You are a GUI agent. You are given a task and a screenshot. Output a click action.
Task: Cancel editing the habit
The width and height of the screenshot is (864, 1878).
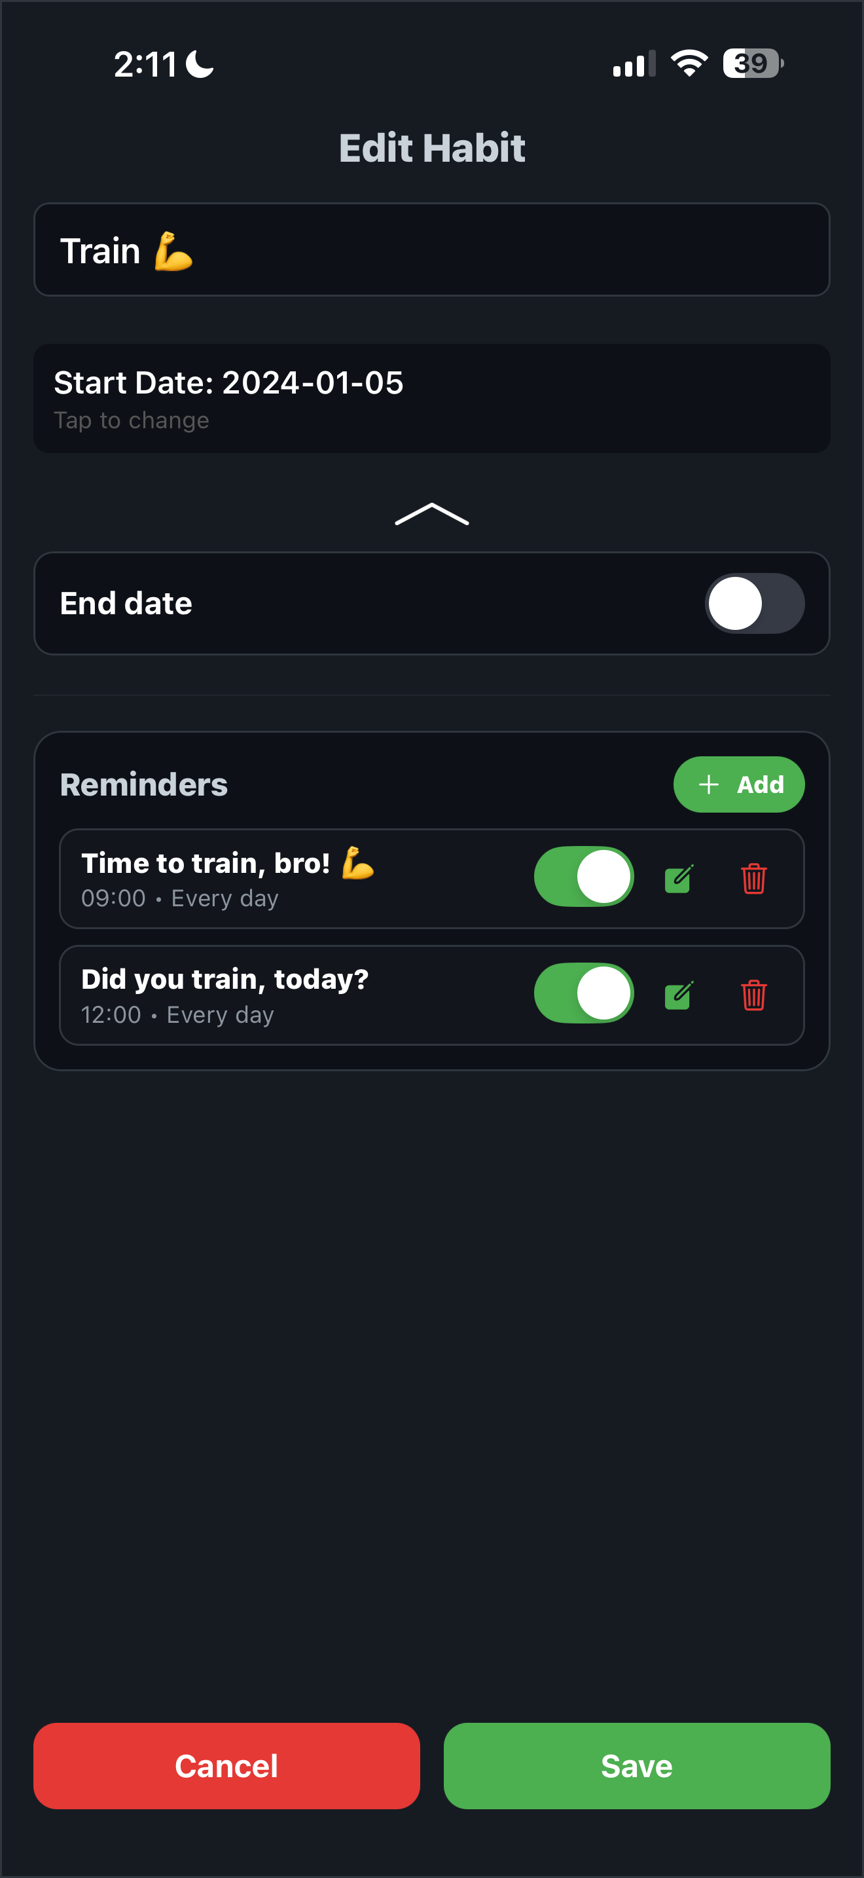click(x=226, y=1766)
